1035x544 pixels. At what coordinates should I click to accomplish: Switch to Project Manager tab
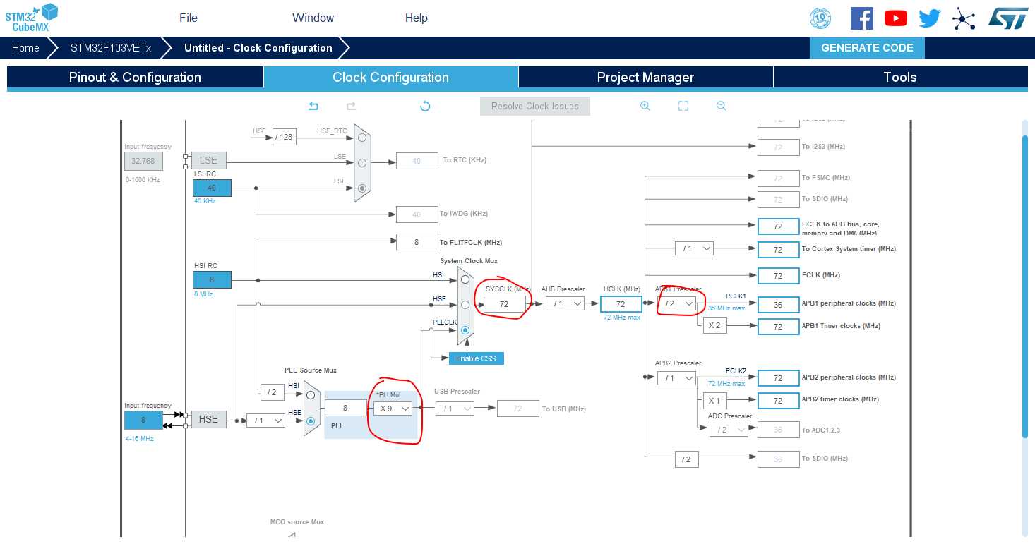pyautogui.click(x=645, y=78)
